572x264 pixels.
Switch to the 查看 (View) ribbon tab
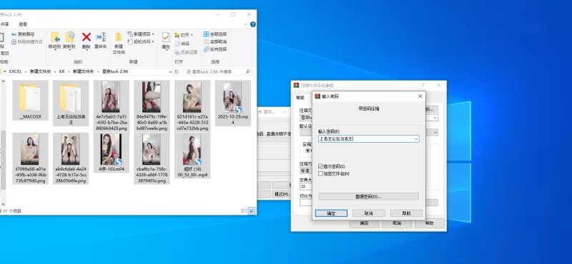tap(23, 24)
